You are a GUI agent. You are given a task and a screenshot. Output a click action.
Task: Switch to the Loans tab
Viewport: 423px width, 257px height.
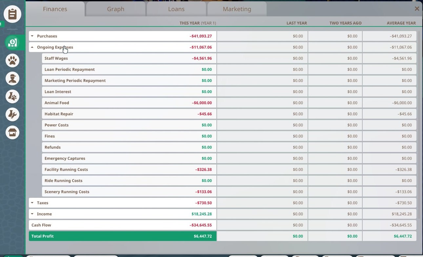coord(176,9)
